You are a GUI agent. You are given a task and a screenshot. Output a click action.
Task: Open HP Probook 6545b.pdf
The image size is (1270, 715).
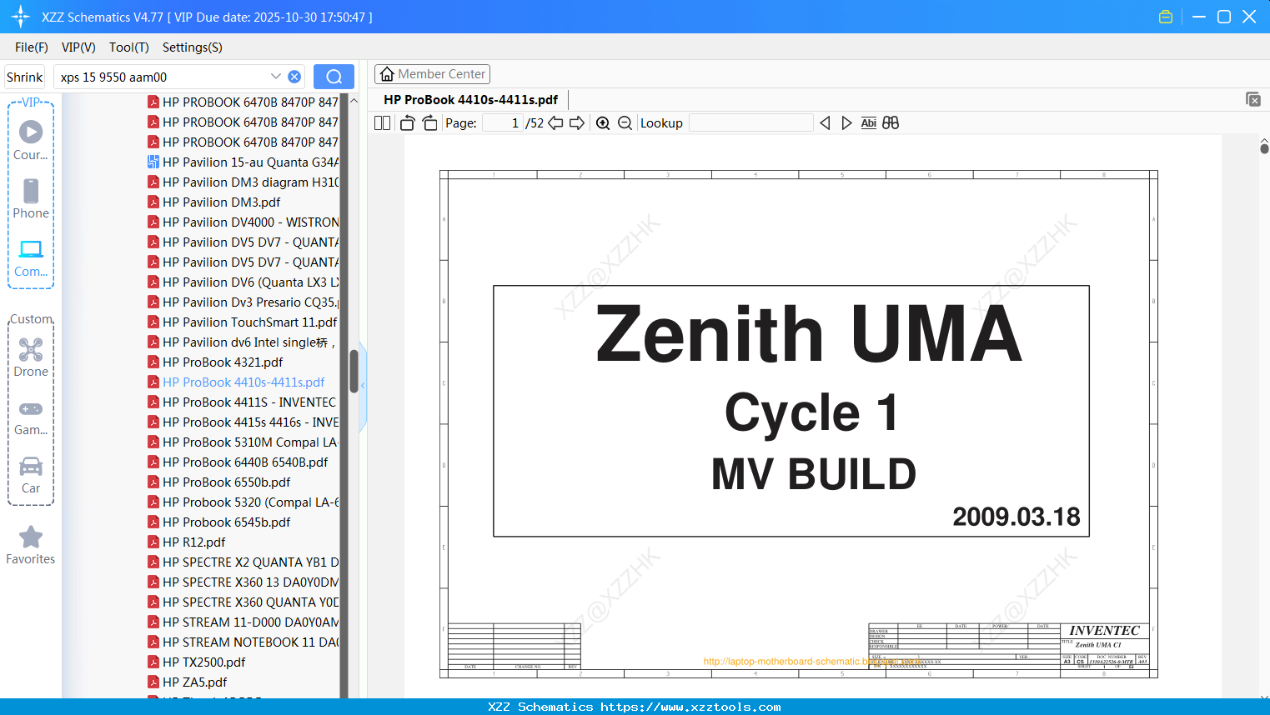click(x=218, y=522)
